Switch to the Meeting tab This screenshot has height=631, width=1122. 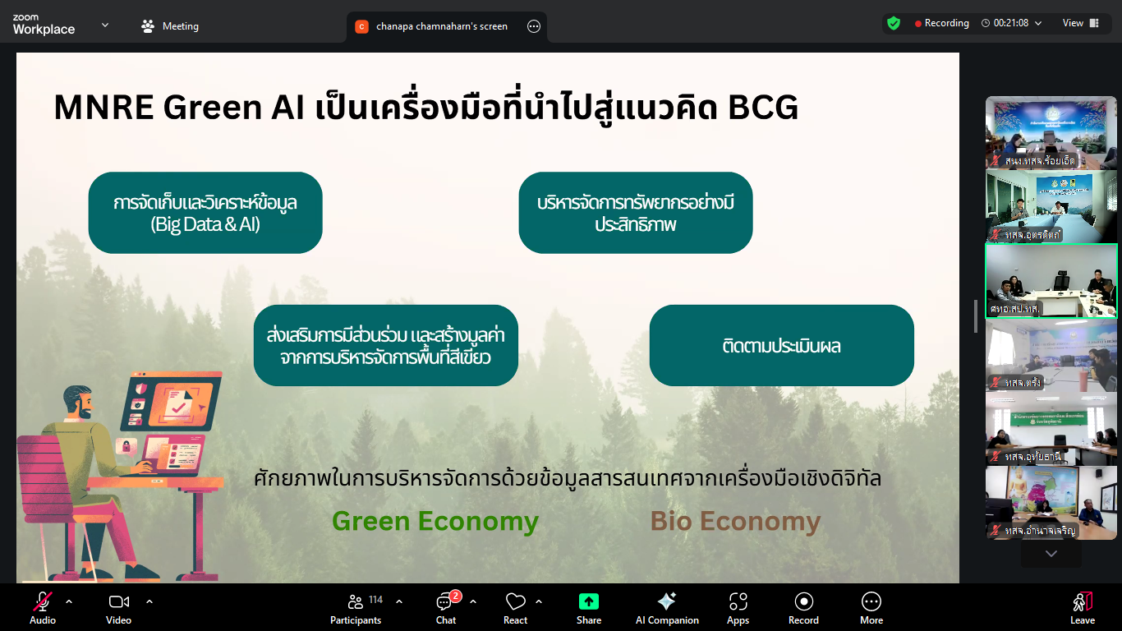tap(170, 26)
